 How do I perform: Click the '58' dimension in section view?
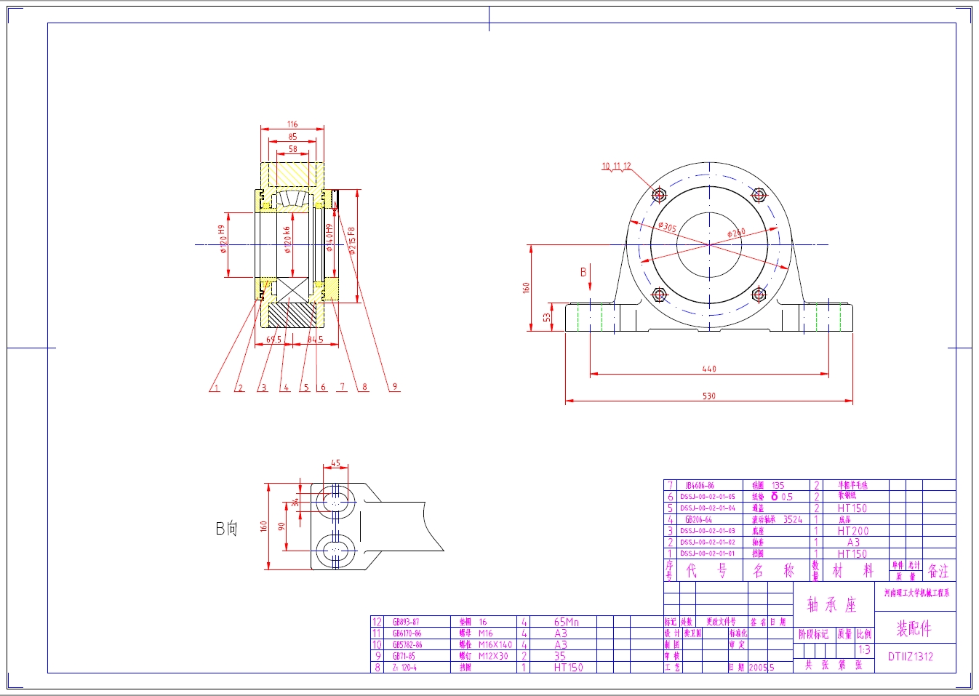pyautogui.click(x=292, y=149)
